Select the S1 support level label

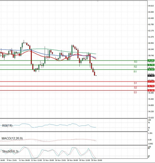coord(135,83)
